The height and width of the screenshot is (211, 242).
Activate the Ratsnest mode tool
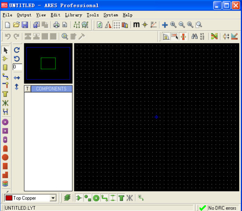click(5, 103)
